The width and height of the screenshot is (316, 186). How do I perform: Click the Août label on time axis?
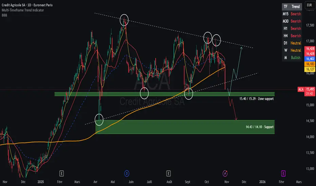[169, 182]
